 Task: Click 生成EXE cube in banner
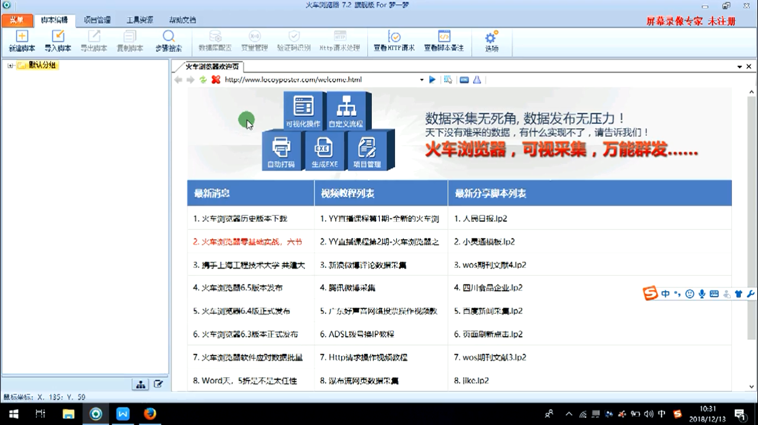click(325, 151)
